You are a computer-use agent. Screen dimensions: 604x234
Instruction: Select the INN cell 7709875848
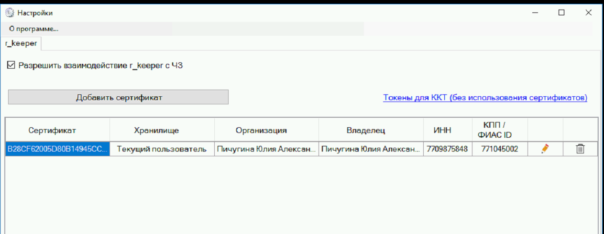[447, 149]
